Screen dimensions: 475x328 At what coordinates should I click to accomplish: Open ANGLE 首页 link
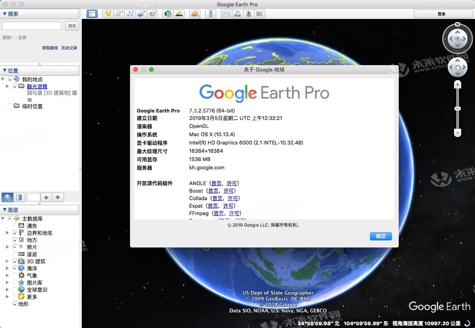(217, 183)
